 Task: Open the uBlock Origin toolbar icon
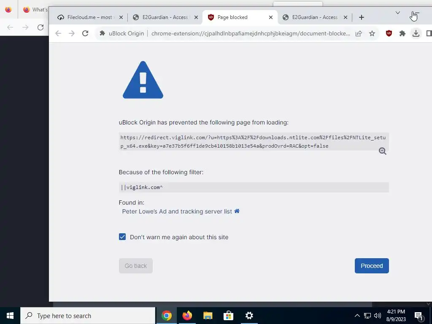pos(389,33)
